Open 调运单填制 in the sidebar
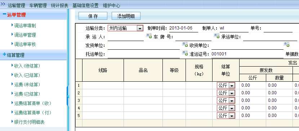Screen dimensions: 299x131 25,26
